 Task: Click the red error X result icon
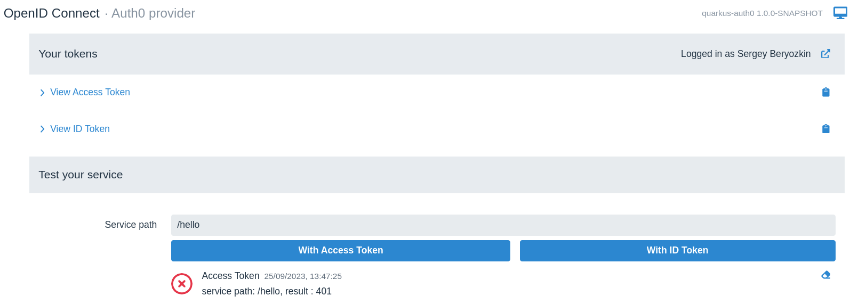182,284
